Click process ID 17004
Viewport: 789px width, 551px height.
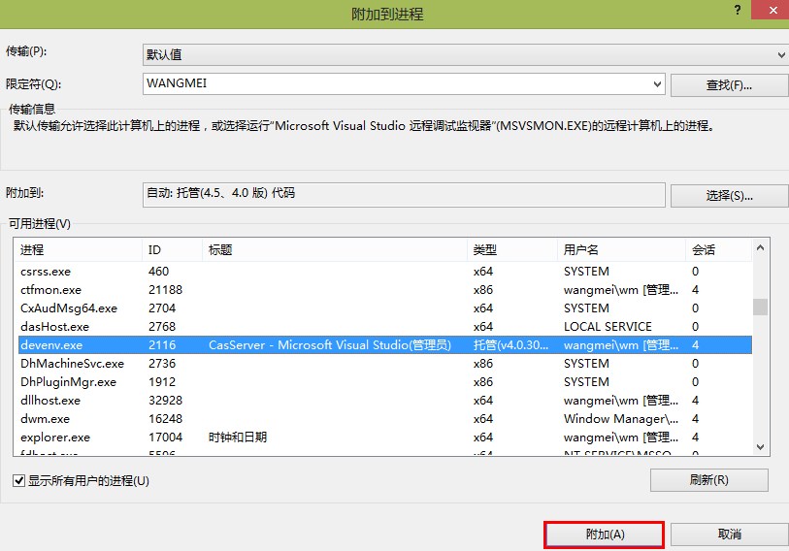[166, 438]
